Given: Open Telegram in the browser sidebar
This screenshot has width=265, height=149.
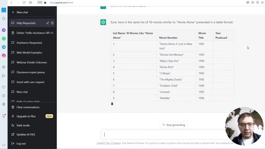Looking at the screenshot, I should coord(4,47).
